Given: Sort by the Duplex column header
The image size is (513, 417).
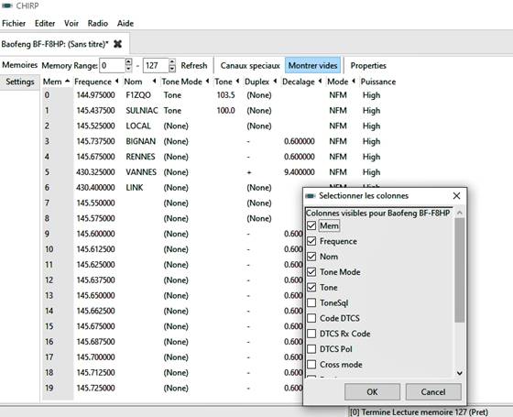Looking at the screenshot, I should pyautogui.click(x=261, y=82).
